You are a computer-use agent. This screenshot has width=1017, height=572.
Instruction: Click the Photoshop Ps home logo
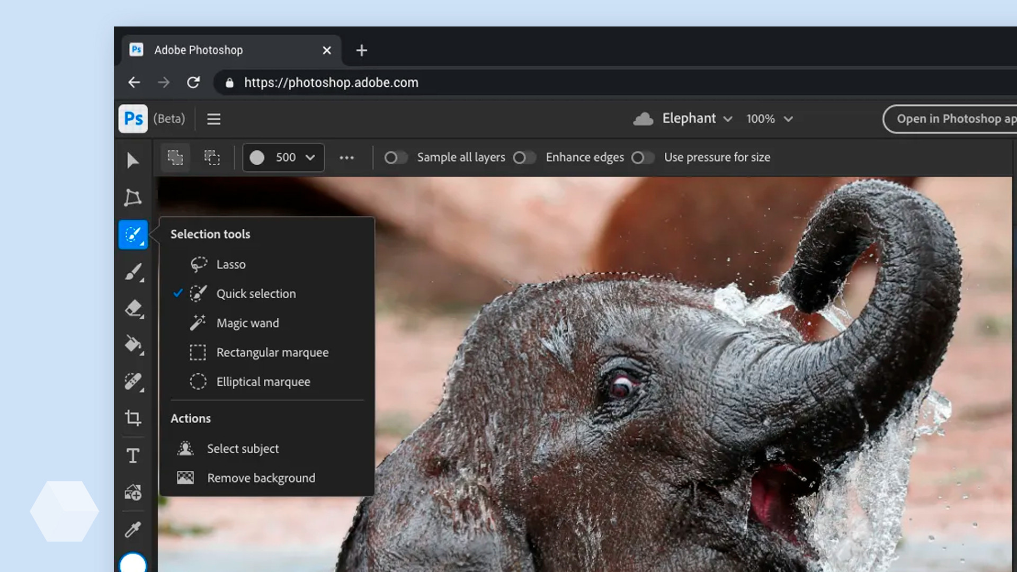click(133, 119)
